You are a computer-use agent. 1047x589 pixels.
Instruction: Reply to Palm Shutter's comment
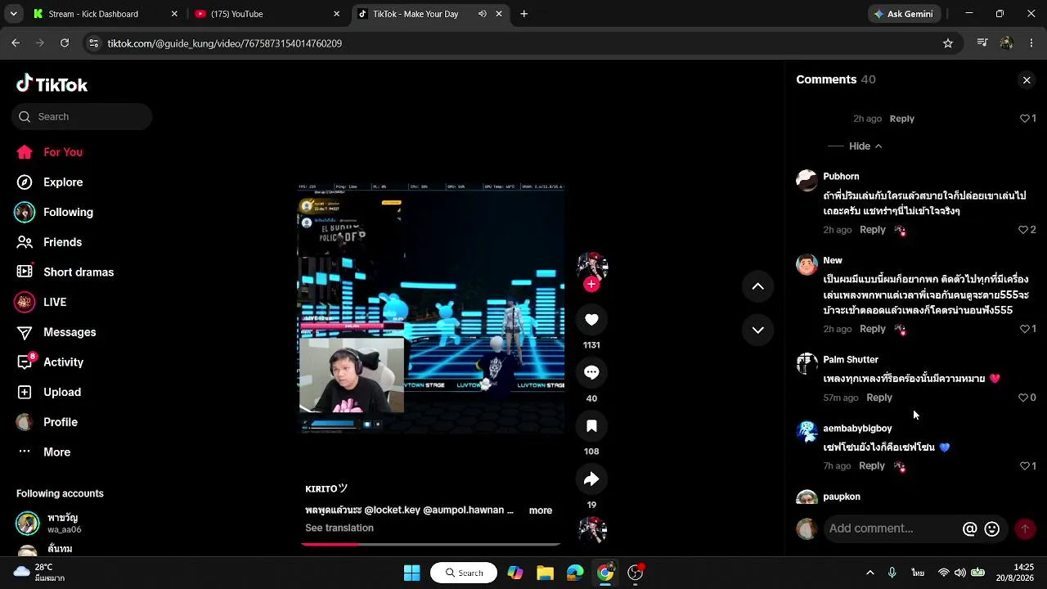pyautogui.click(x=879, y=398)
